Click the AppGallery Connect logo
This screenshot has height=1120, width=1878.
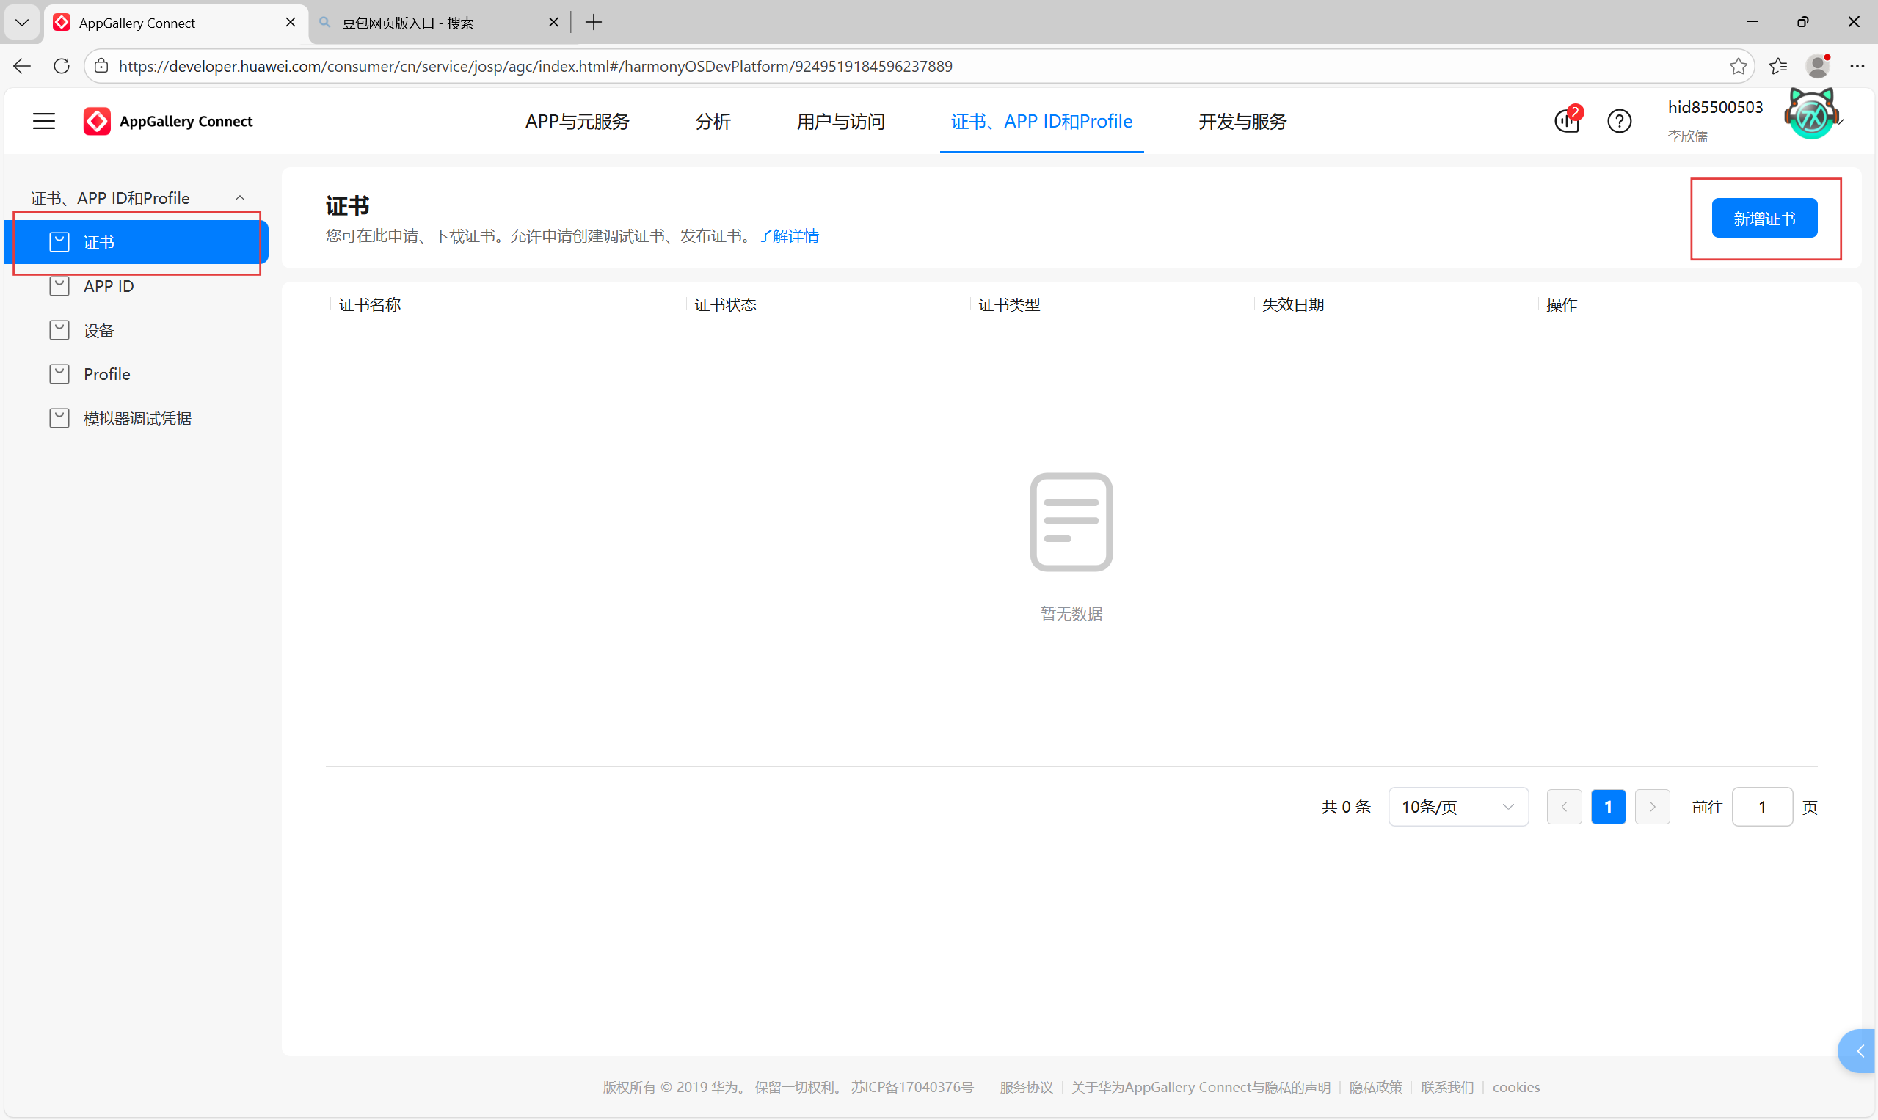(x=168, y=121)
